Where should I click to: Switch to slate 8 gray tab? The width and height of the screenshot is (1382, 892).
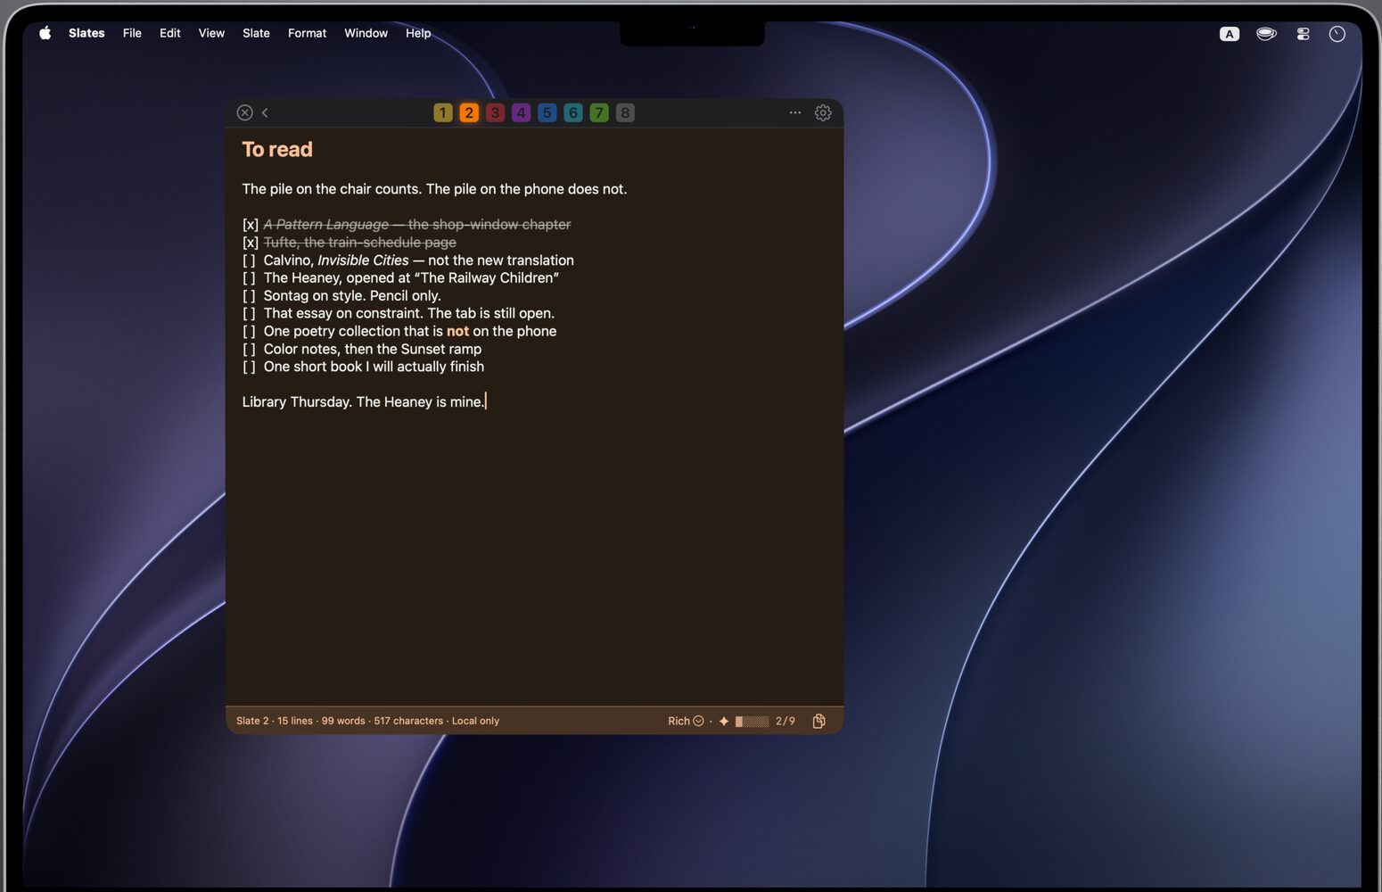[625, 112]
